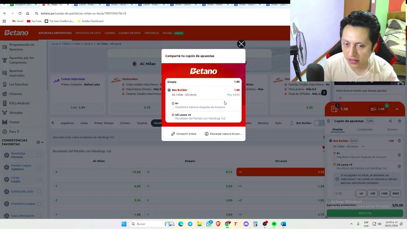Go back with browser back arrow
The image size is (407, 229).
(x=4, y=13)
